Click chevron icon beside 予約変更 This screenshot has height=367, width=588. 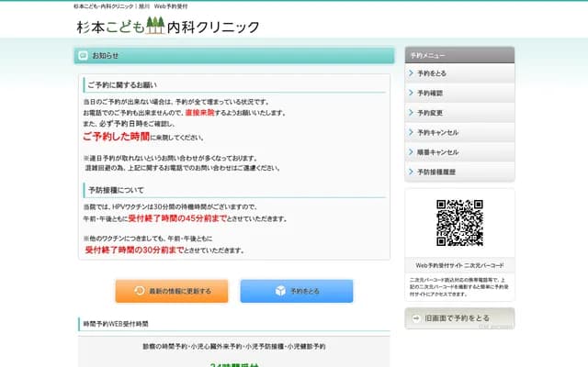coord(411,113)
